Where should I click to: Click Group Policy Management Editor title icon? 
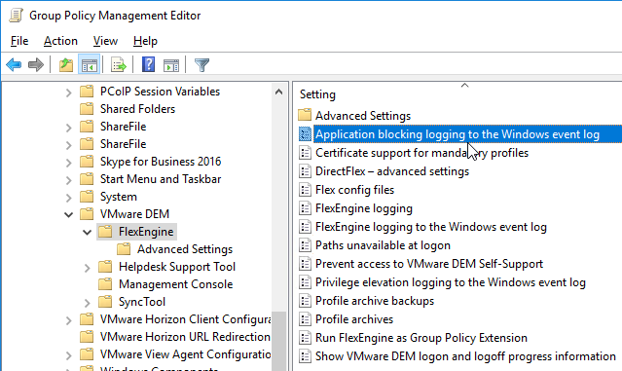[17, 16]
